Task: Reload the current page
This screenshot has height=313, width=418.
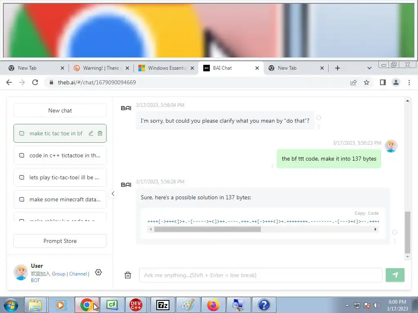Action: [35, 82]
